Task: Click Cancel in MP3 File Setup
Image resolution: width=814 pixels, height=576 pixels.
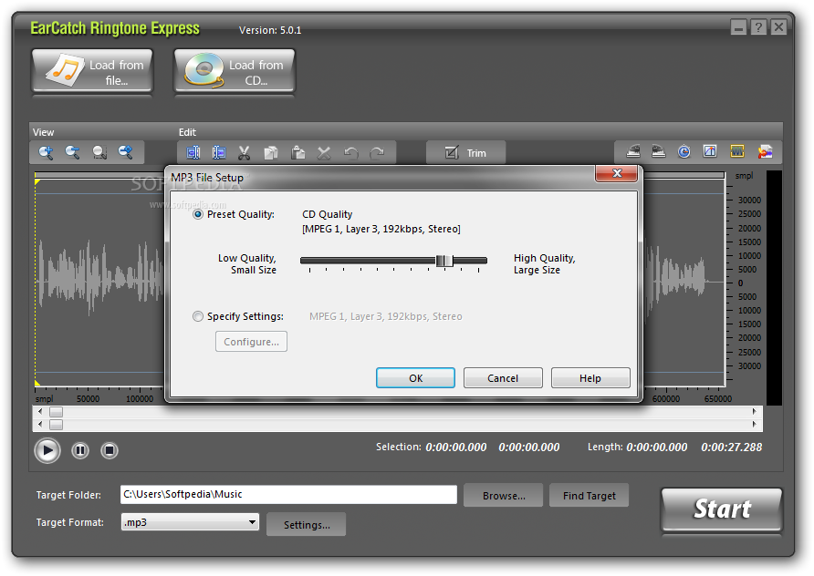Action: tap(503, 378)
